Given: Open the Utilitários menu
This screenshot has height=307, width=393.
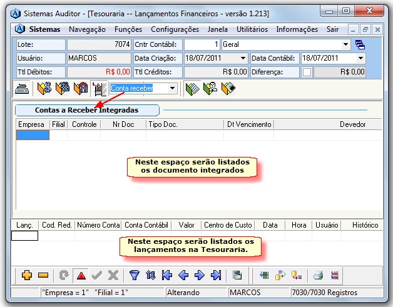Looking at the screenshot, I should [252, 29].
